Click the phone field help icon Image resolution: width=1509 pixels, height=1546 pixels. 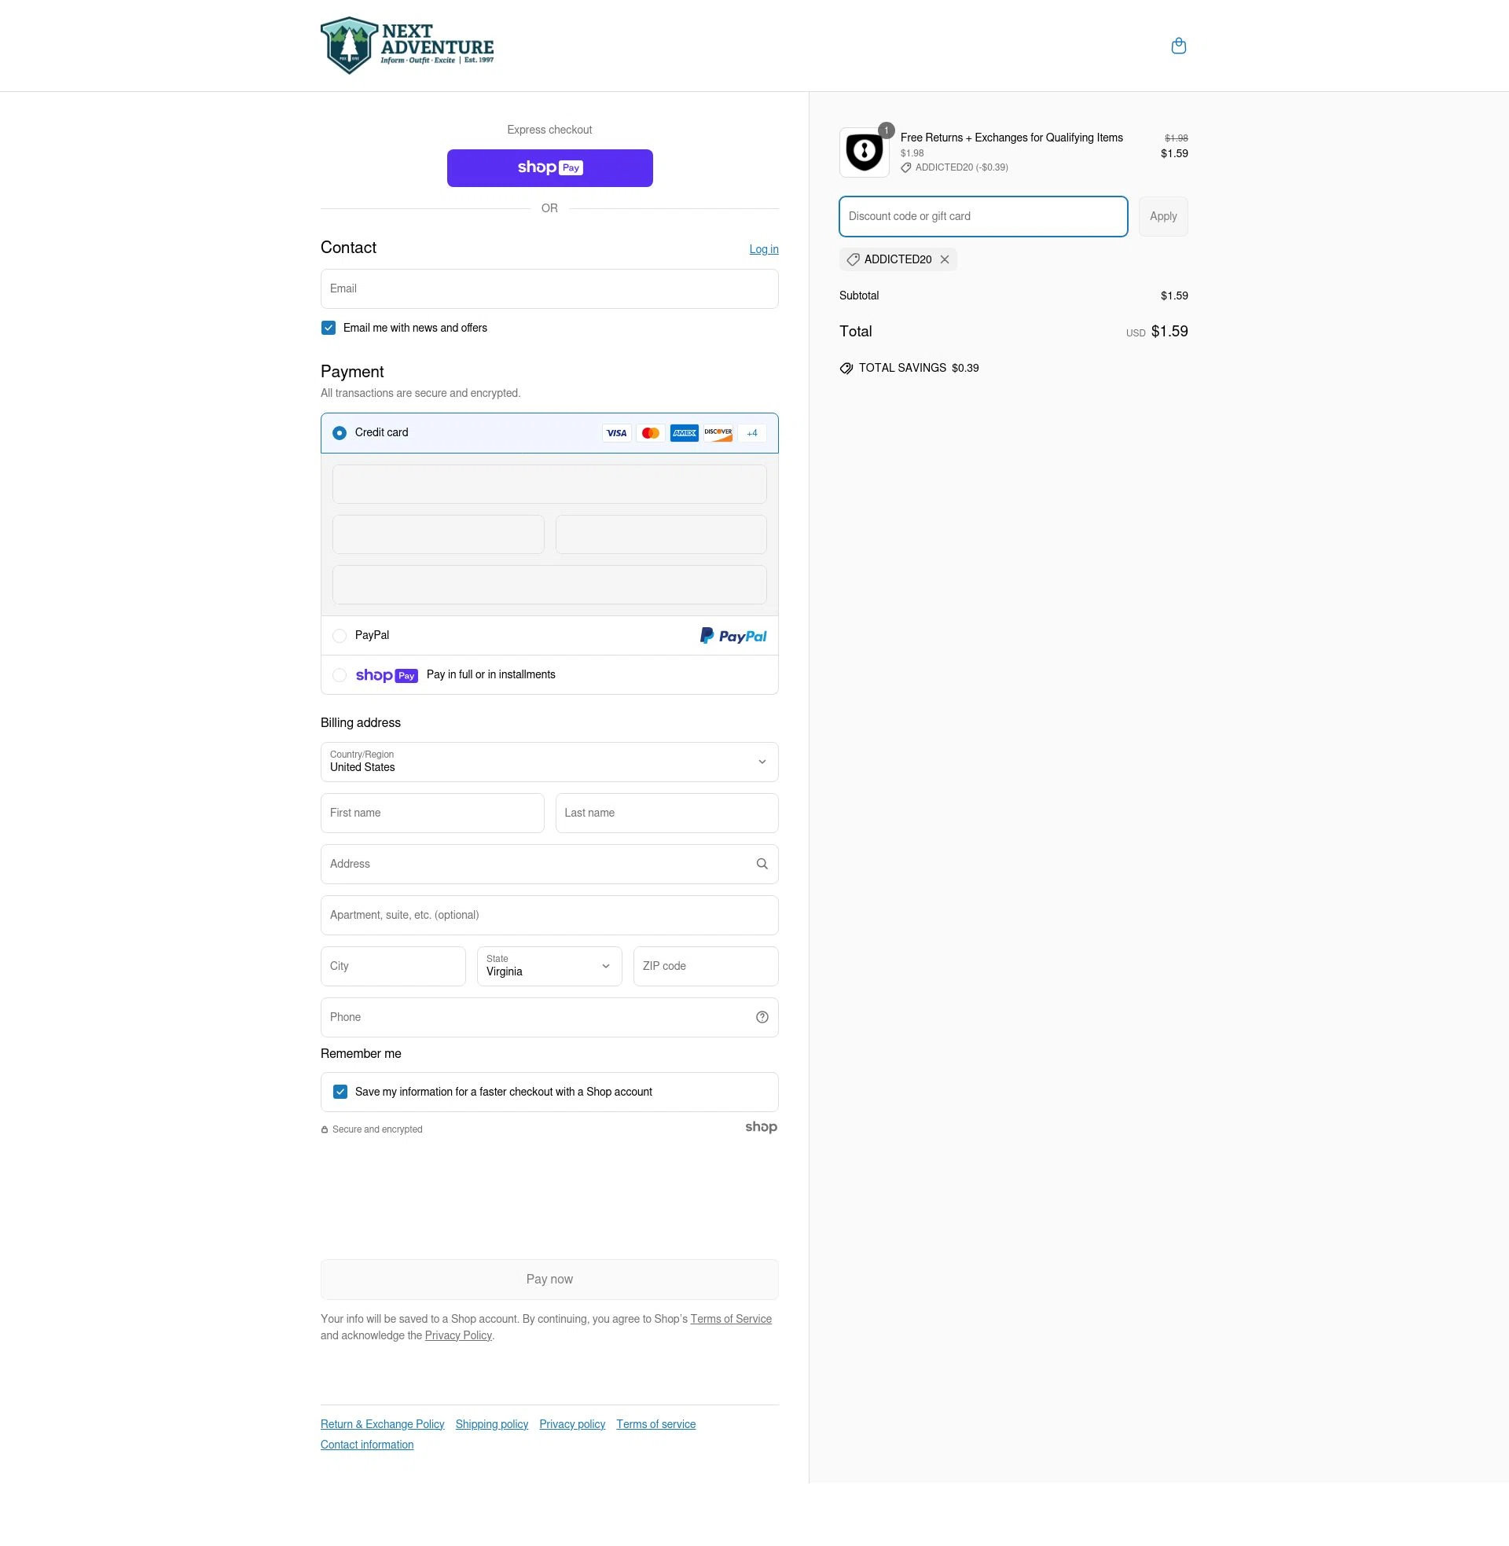[761, 1016]
